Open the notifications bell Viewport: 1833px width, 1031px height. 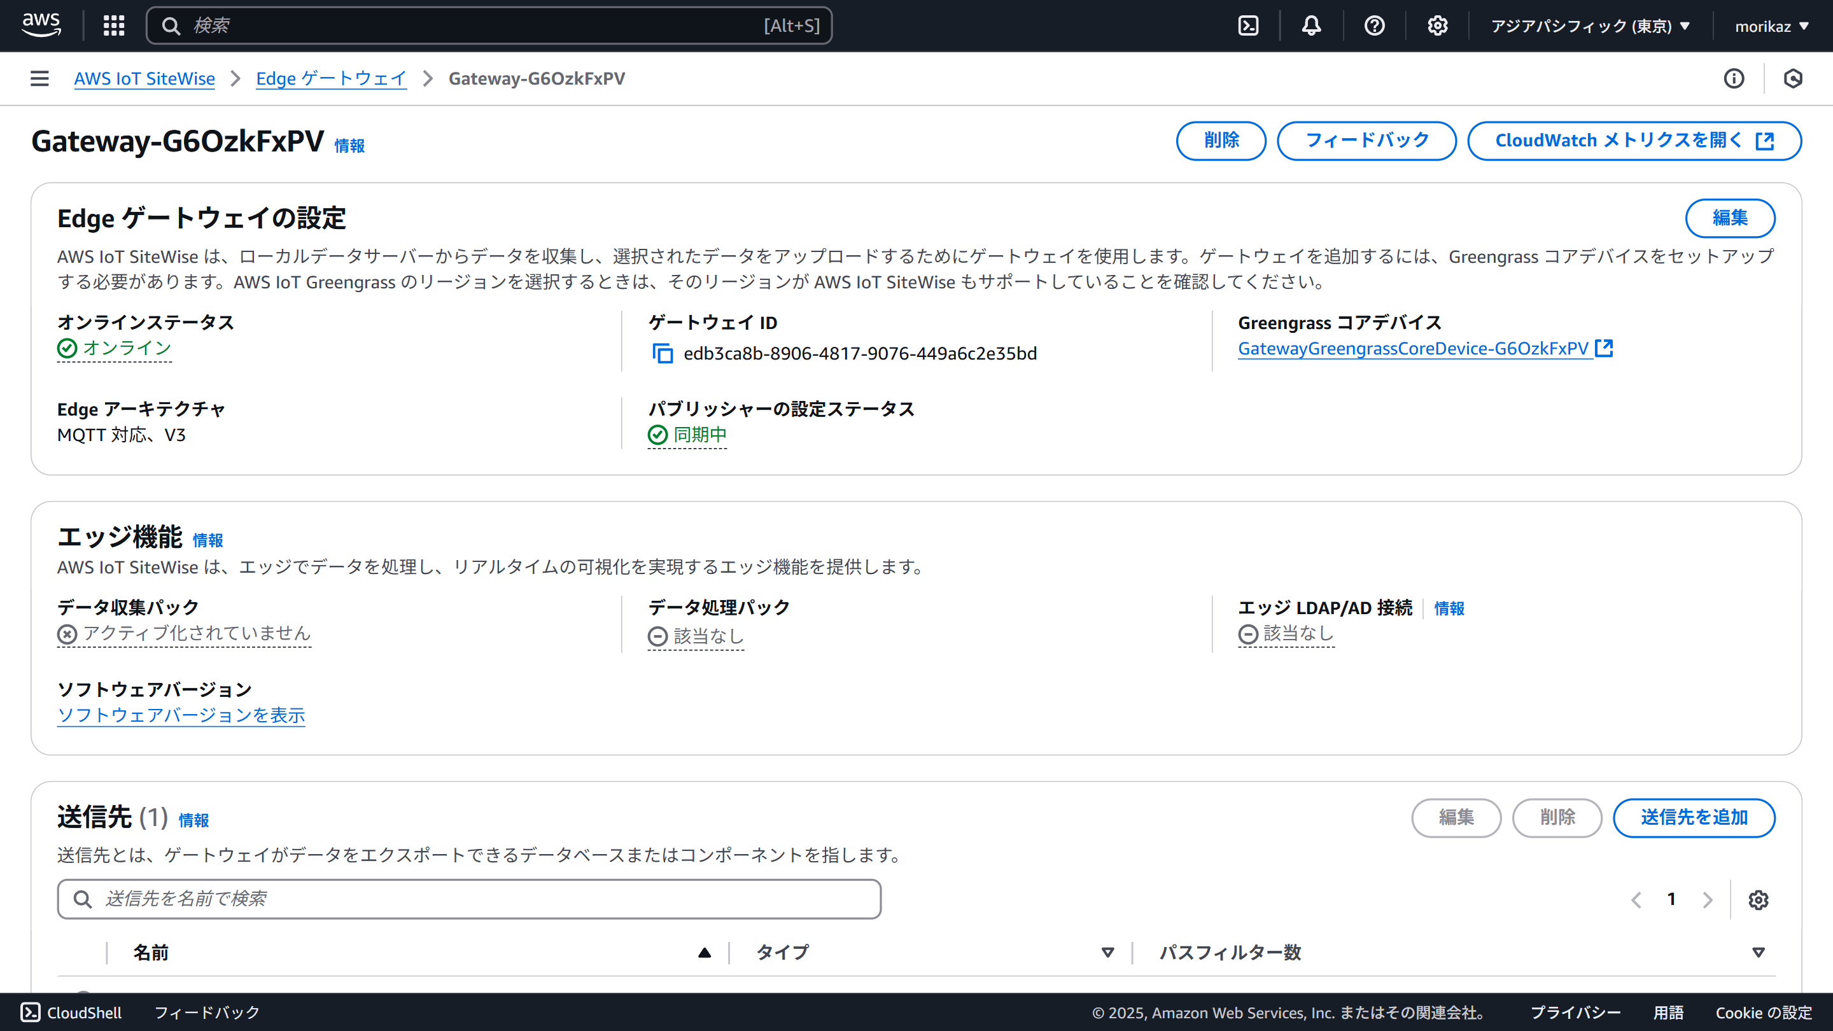point(1311,25)
